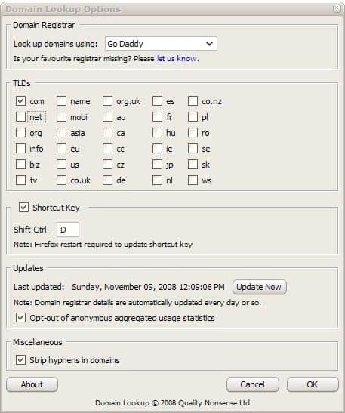Viewport: 345px width, 413px height.
Task: Select the eu TLD checkbox
Action: (x=61, y=149)
